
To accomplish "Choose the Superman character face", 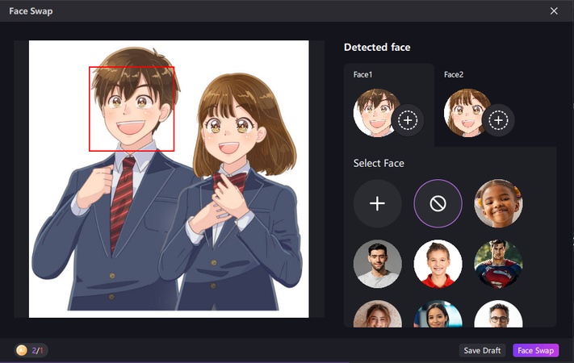I will click(x=498, y=264).
